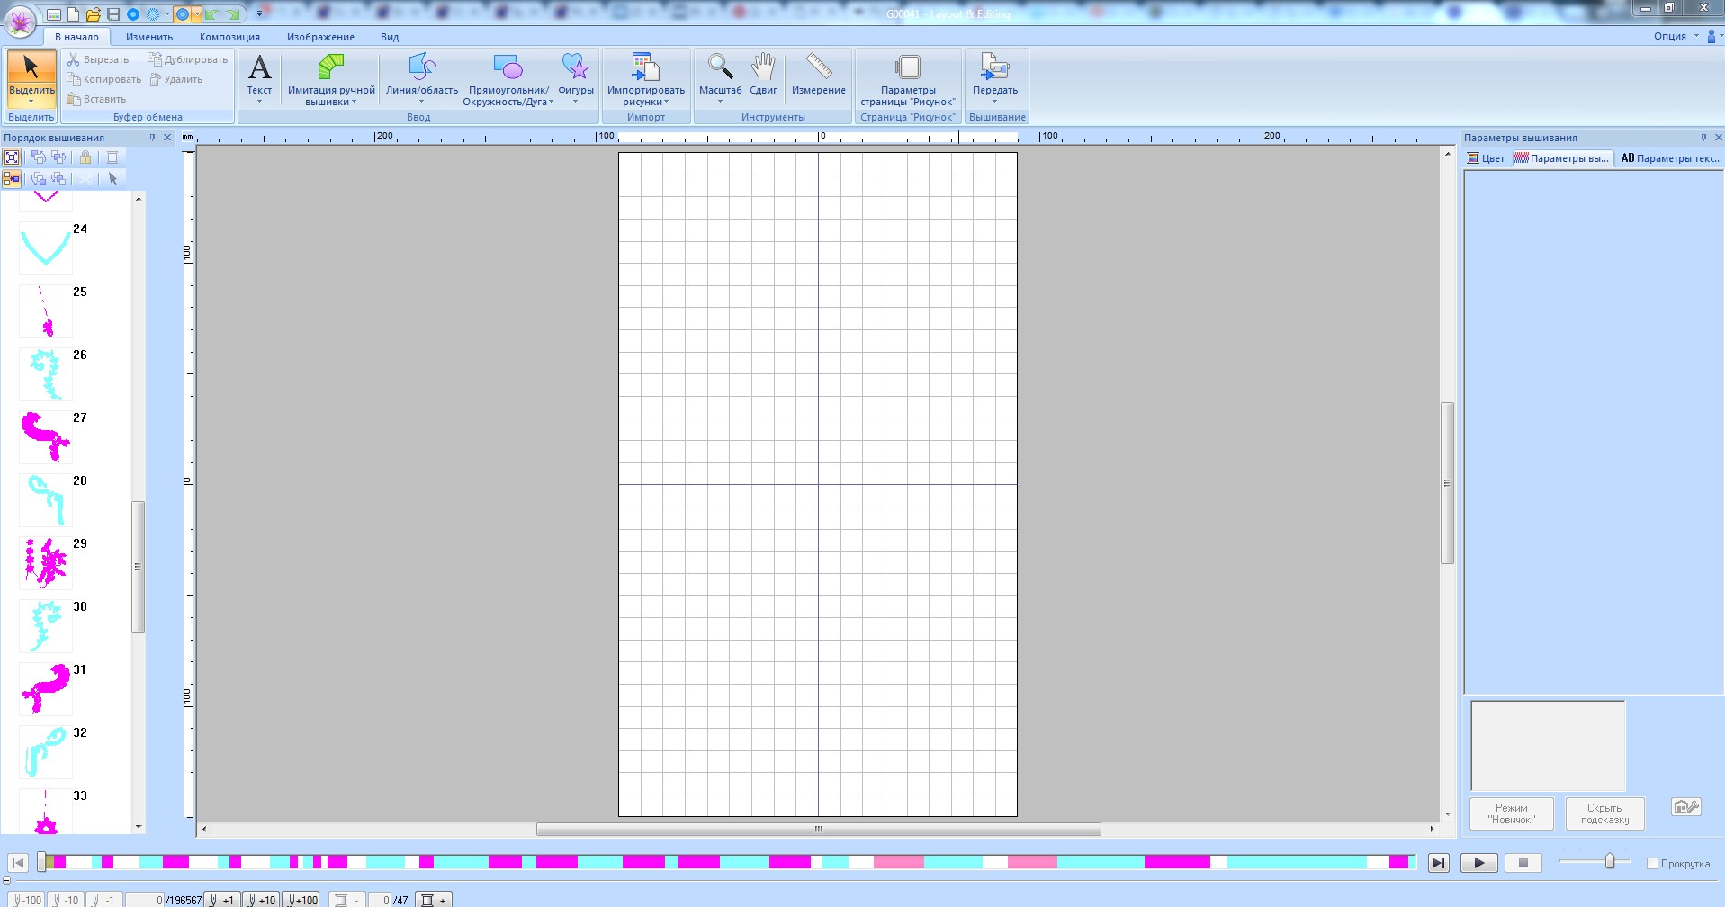The height and width of the screenshot is (907, 1725).
Task: Toggle the zoom-to-selected frame button in sewing order
Action: pyautogui.click(x=12, y=157)
